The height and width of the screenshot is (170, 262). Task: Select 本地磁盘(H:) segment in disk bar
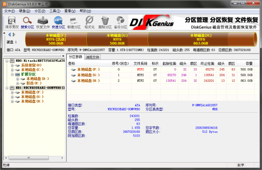pos(201,39)
